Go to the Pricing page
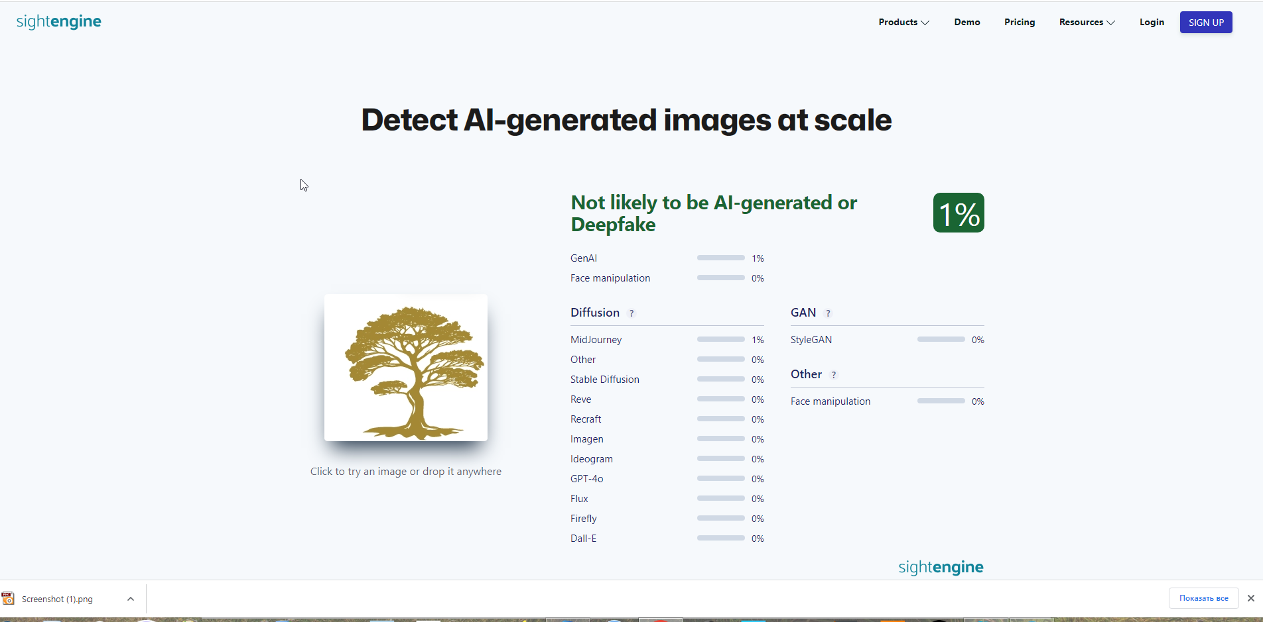Viewport: 1263px width, 622px height. (1020, 23)
